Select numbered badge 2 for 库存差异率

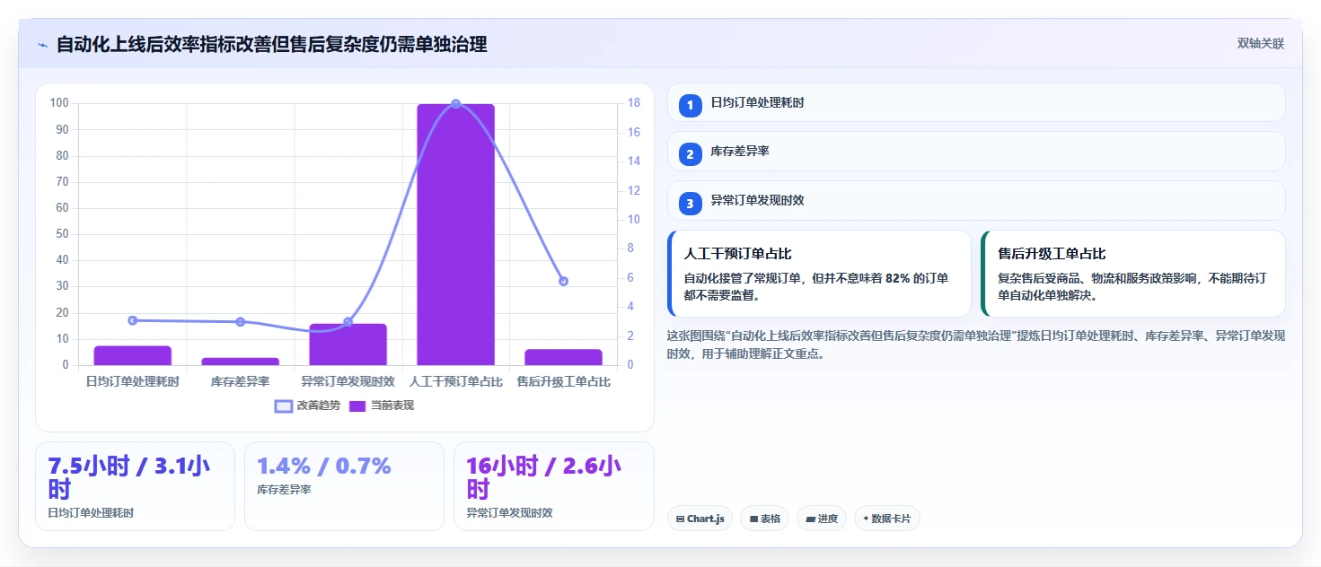tap(690, 154)
